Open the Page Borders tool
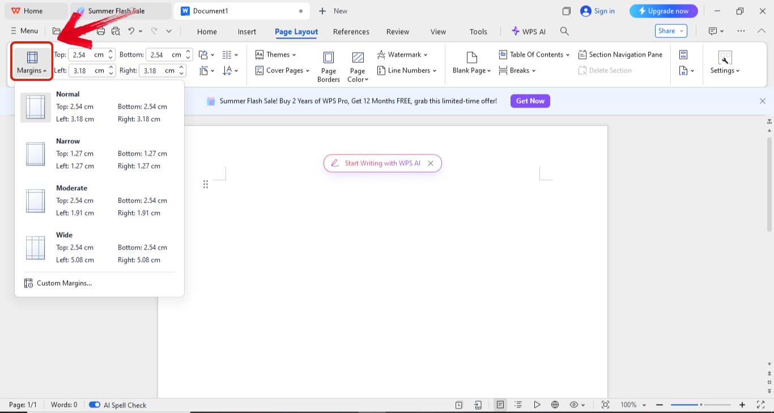 329,67
